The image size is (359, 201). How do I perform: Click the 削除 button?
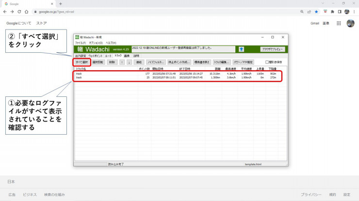coord(112,62)
